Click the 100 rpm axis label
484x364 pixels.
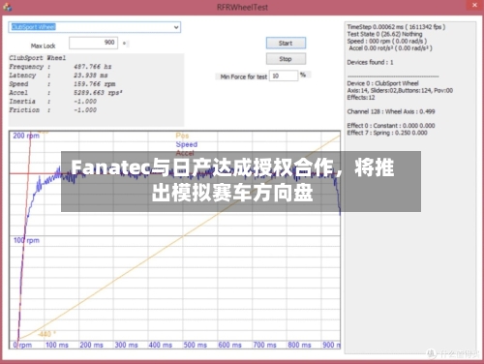26,240
